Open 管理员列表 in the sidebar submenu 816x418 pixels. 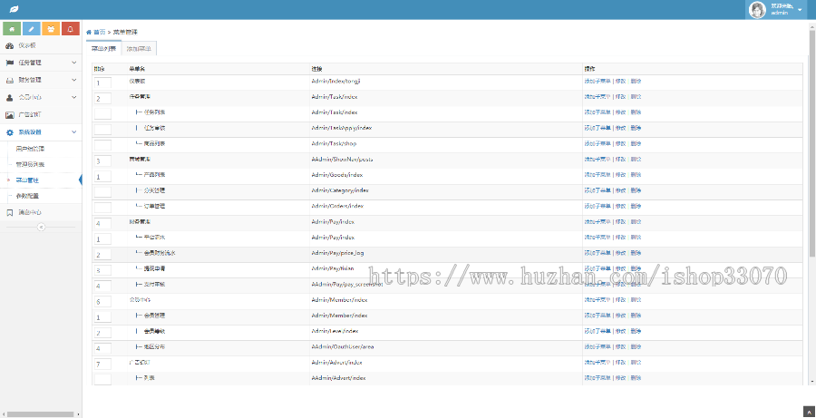pyautogui.click(x=31, y=164)
